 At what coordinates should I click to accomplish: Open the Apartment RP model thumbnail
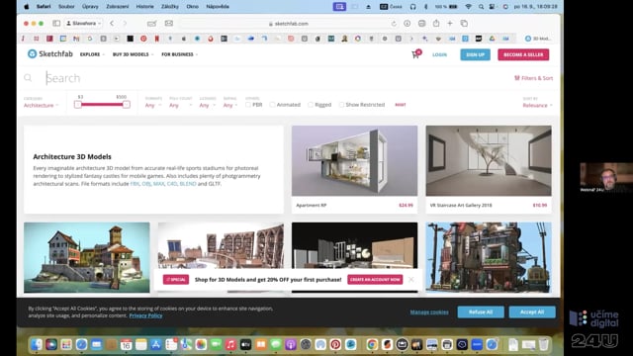pos(354,160)
